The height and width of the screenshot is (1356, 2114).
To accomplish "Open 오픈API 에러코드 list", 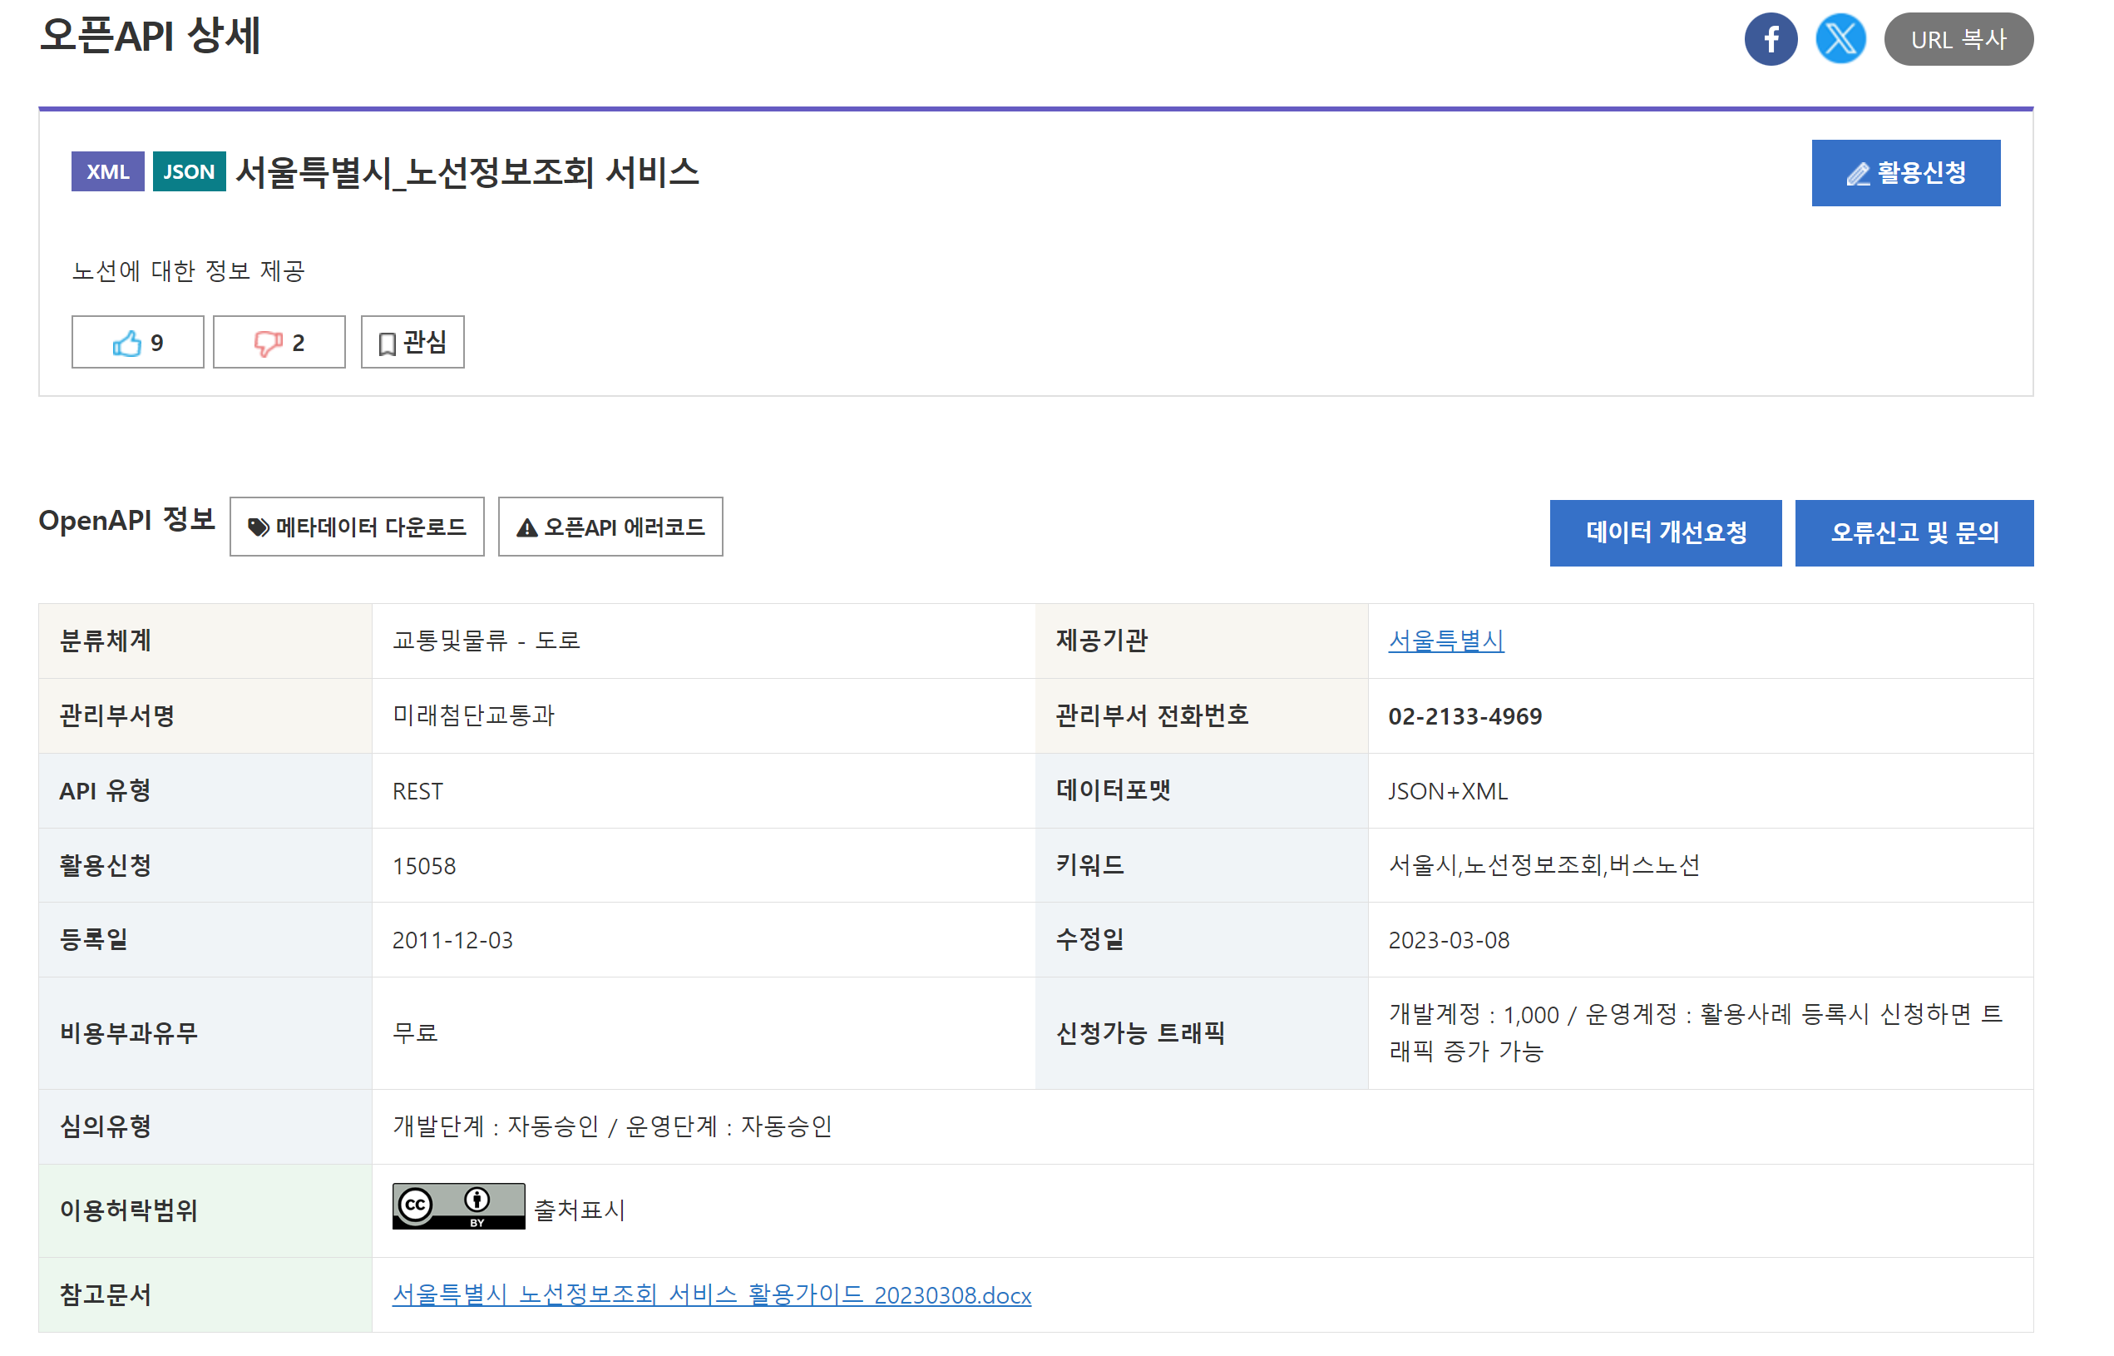I will (610, 527).
